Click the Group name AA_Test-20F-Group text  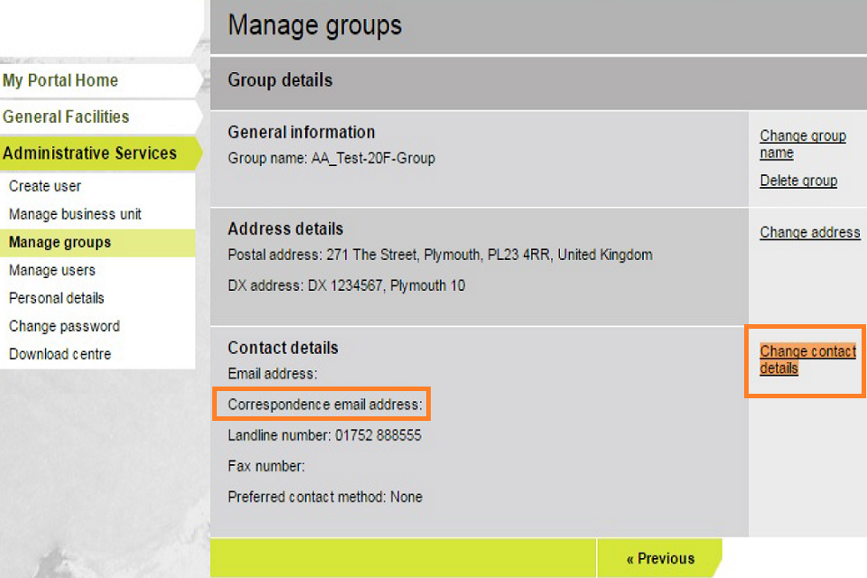click(331, 158)
